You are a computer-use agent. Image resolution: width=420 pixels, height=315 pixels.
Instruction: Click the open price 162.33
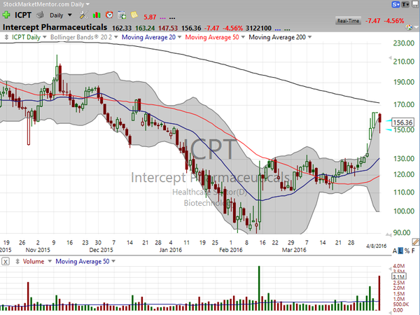tap(122, 28)
